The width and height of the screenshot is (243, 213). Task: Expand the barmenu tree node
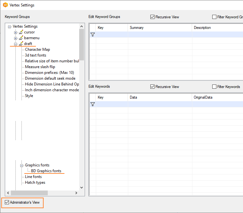point(15,38)
